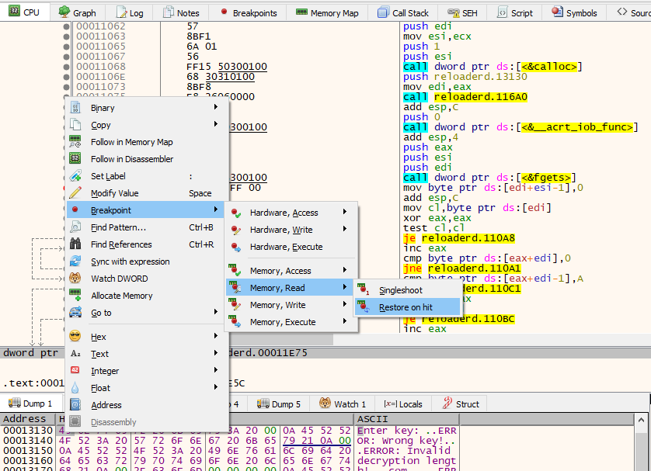Choose Singleshoot memory read breakpoint
The height and width of the screenshot is (471, 651).
[x=407, y=290]
